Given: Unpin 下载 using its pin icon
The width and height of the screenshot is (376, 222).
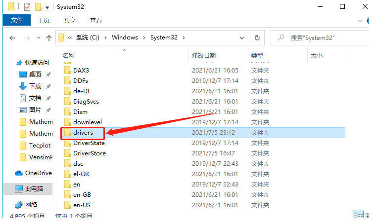Looking at the screenshot, I should pos(48,86).
